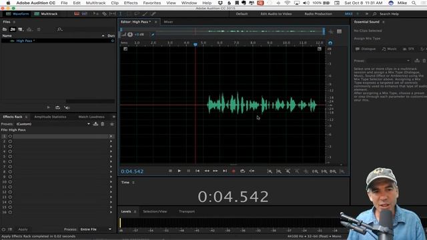Open the Effects menu in menu bar

131,3
